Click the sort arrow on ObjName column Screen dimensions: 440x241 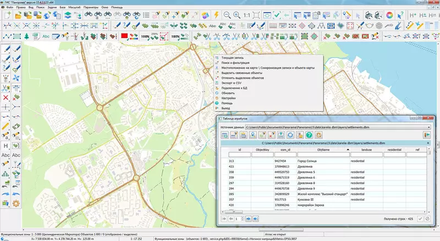[348, 149]
